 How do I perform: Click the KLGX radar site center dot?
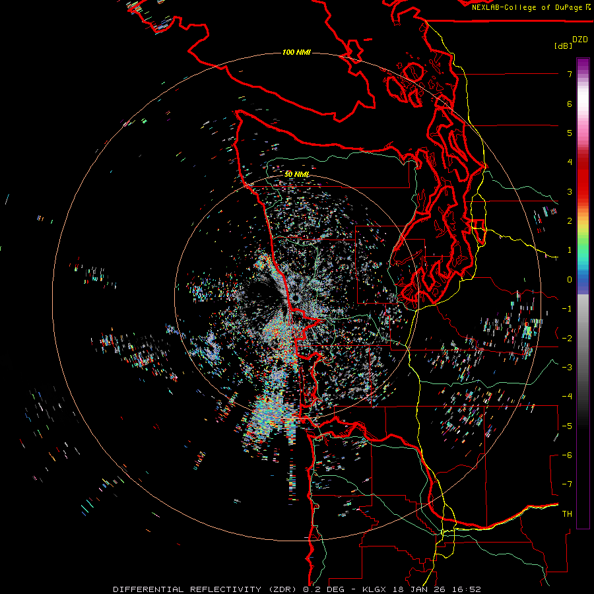coord(296,298)
